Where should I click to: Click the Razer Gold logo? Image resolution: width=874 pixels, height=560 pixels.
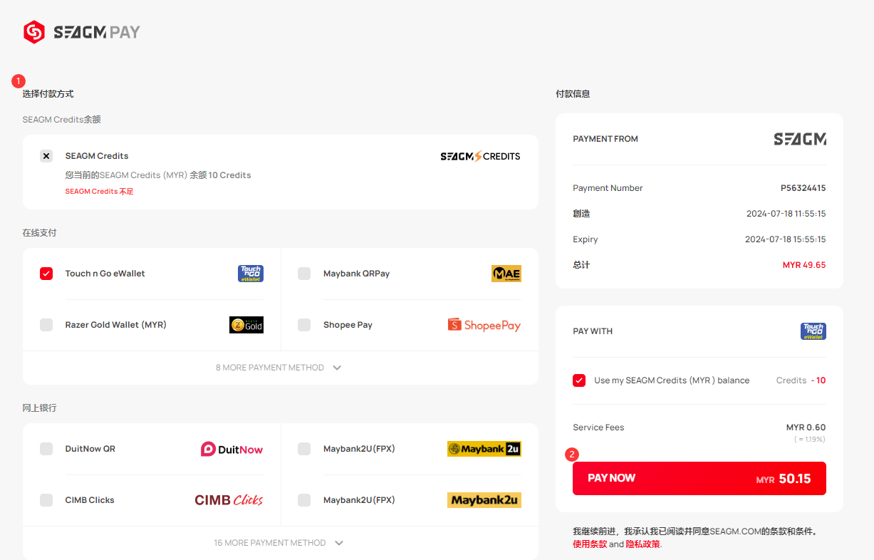(x=246, y=325)
